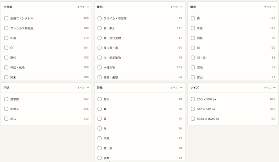This screenshot has width=279, height=162.
Task: Click すべて link in 種別 panel
Action: [x=174, y=7]
